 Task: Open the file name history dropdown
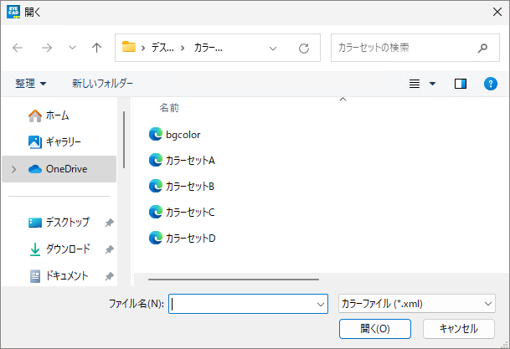click(x=319, y=305)
